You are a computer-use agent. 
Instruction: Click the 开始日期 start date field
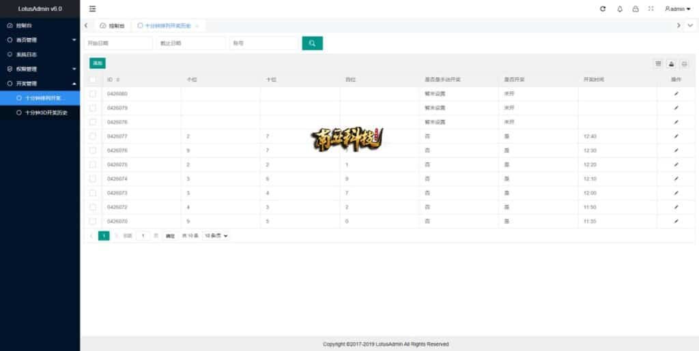pos(117,43)
